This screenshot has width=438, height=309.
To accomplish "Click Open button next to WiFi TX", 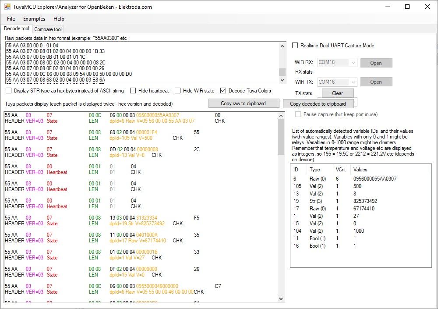I will tap(376, 82).
